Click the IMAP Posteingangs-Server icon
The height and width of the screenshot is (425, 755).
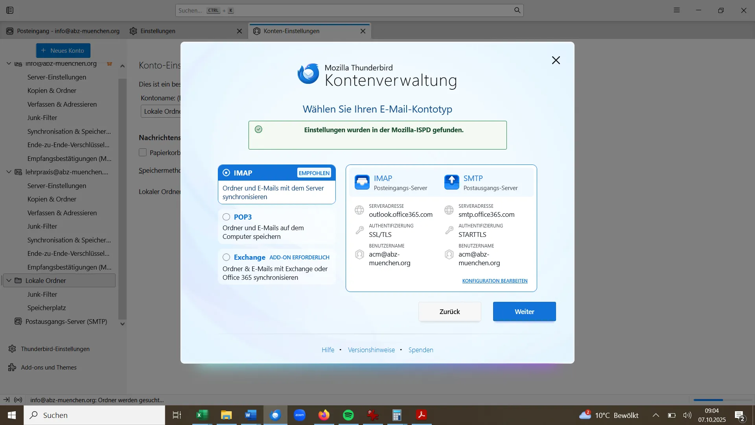click(362, 182)
